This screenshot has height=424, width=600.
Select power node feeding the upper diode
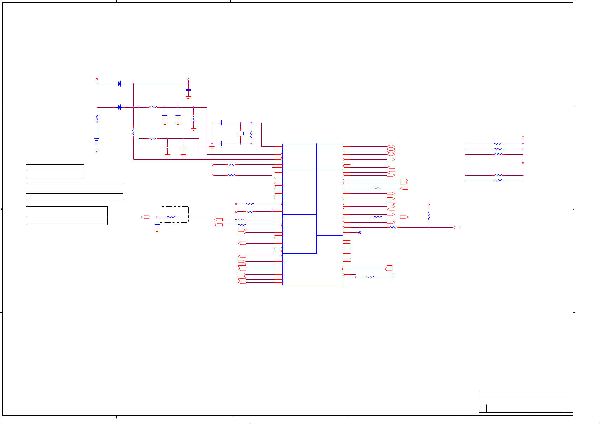pyautogui.click(x=97, y=80)
